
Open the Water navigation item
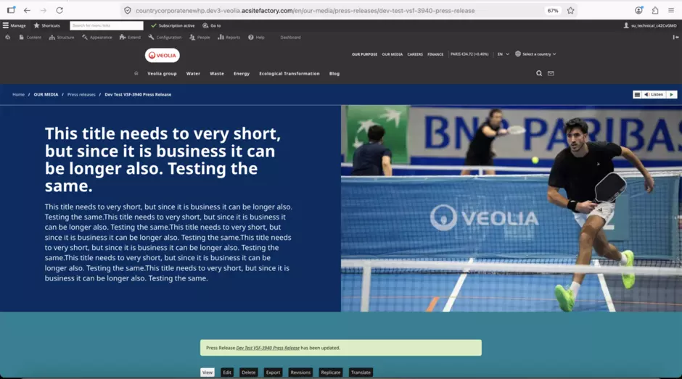193,73
